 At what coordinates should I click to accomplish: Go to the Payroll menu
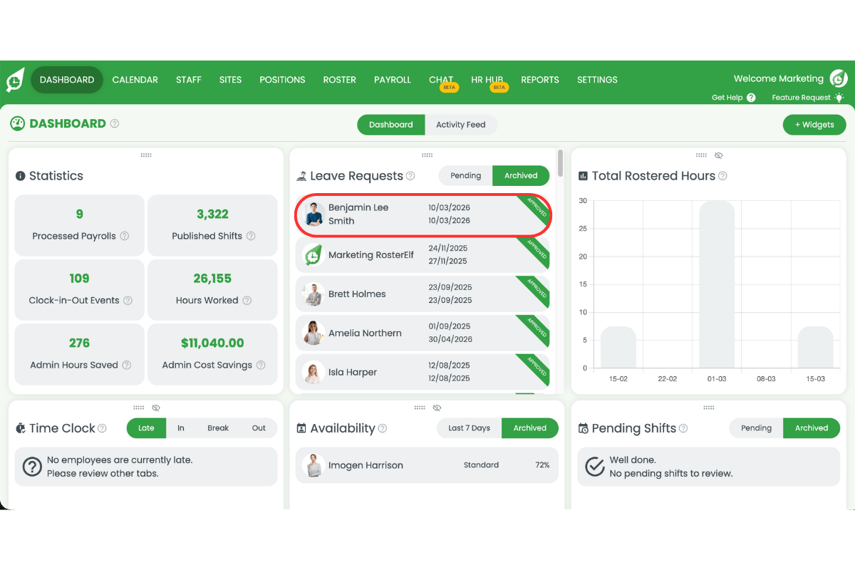393,80
